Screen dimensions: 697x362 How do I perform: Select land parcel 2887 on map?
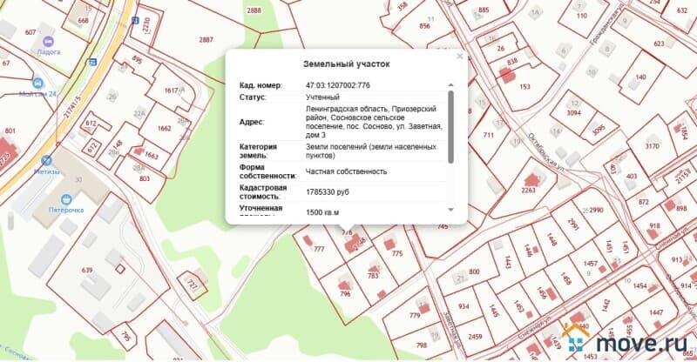[x=206, y=40]
